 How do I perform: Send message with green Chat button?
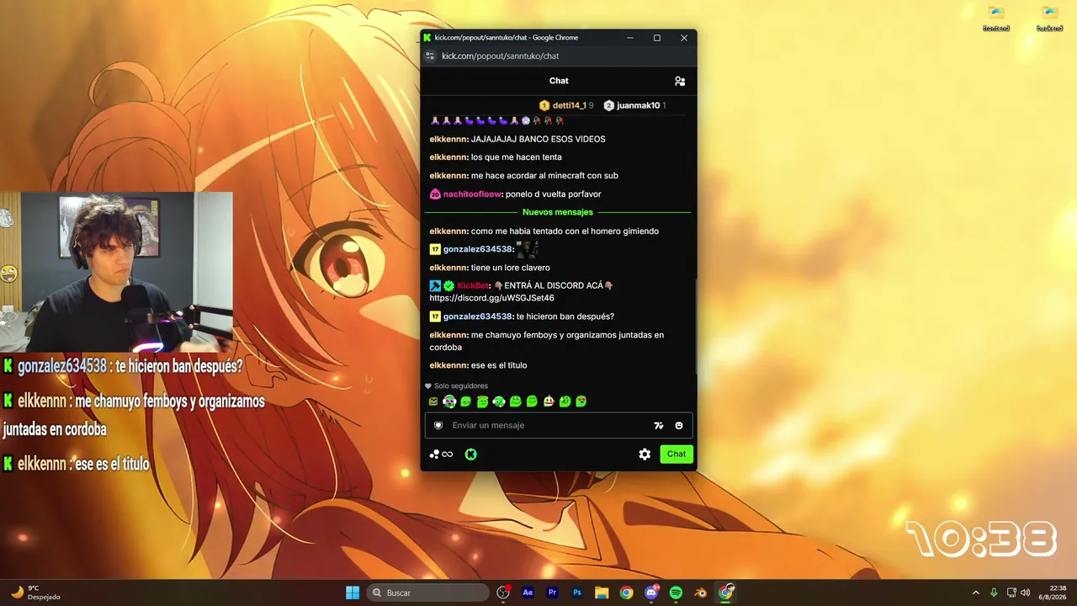676,454
